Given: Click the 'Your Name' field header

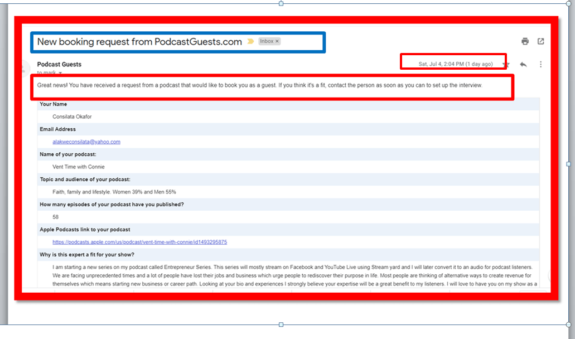Looking at the screenshot, I should [x=53, y=104].
